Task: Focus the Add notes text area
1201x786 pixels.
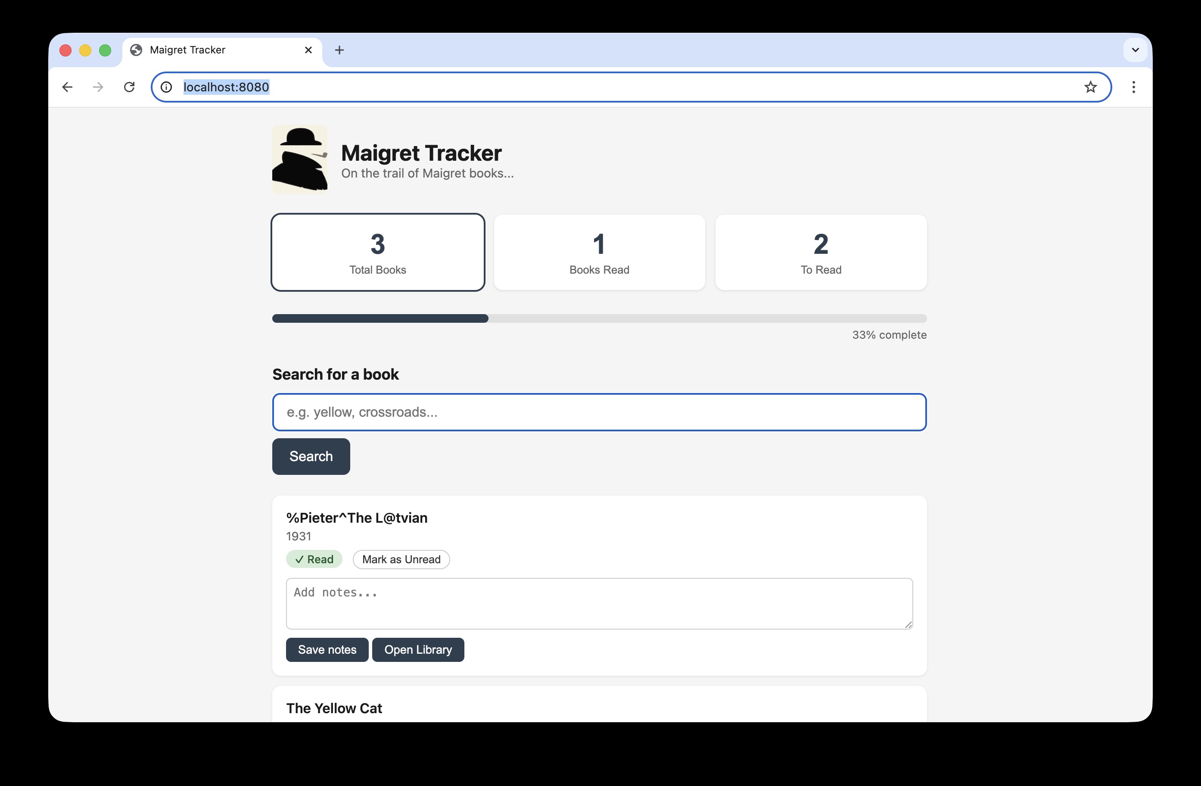Action: point(599,604)
